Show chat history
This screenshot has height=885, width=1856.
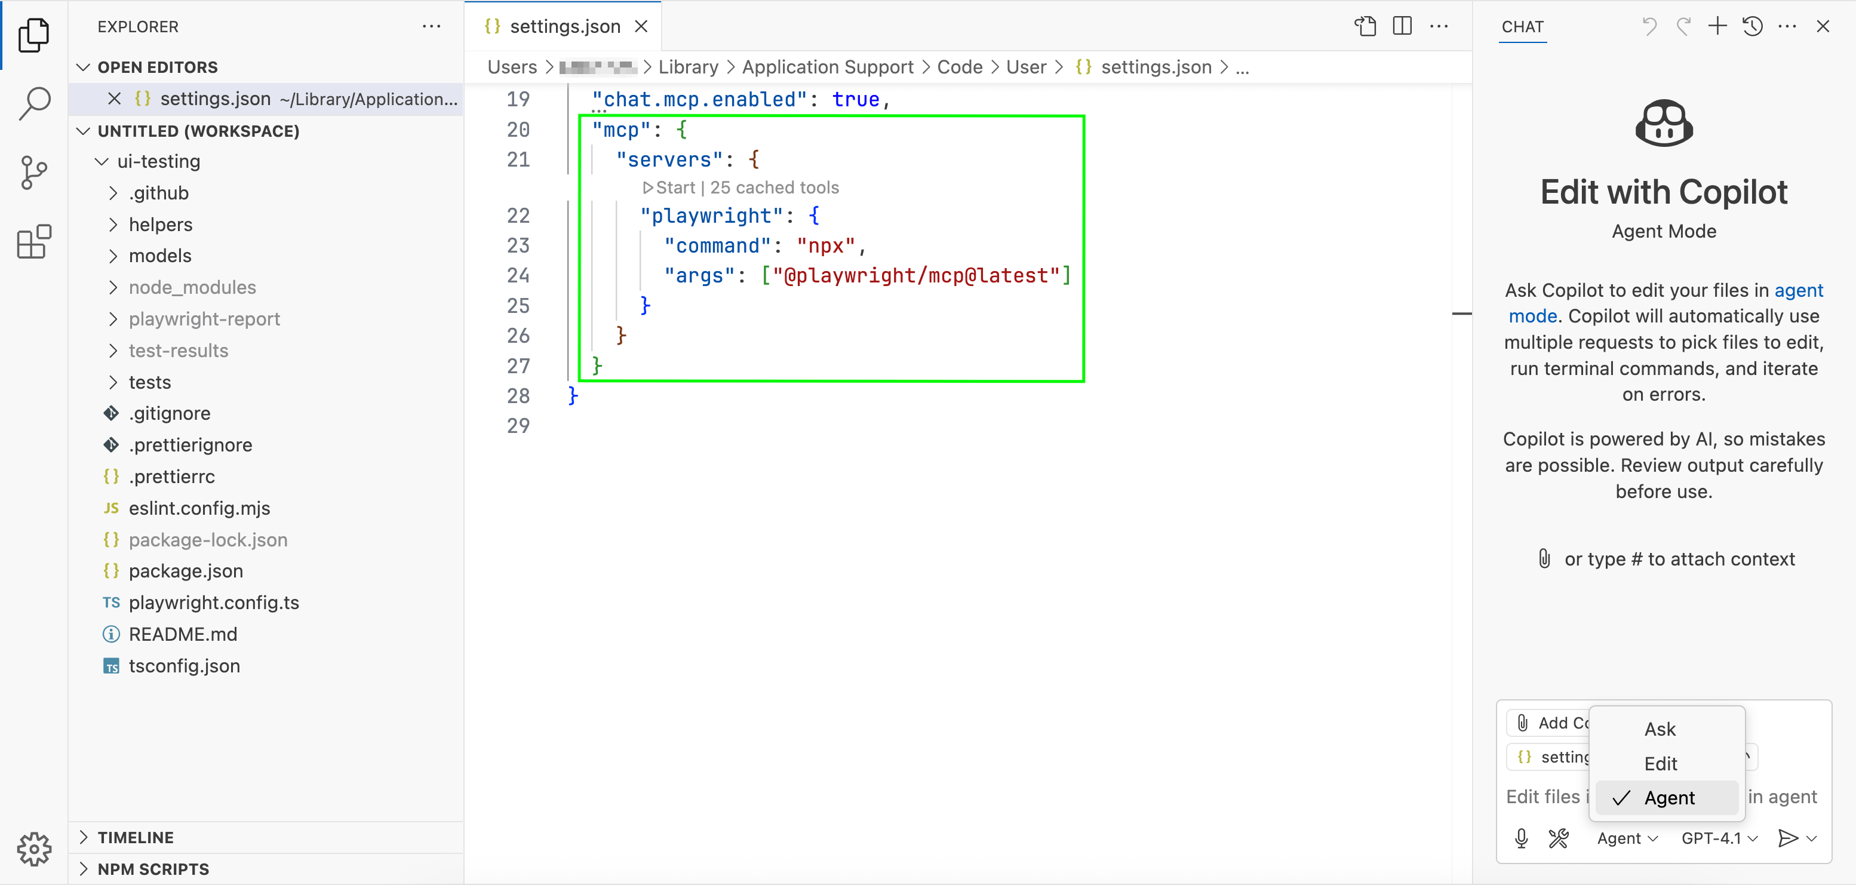[x=1752, y=27]
